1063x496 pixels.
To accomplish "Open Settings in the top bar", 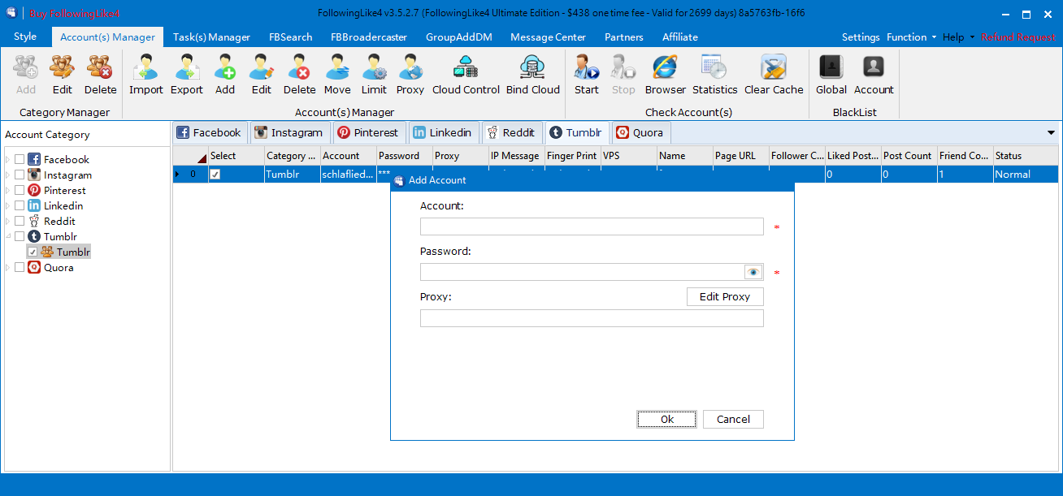I will 861,37.
